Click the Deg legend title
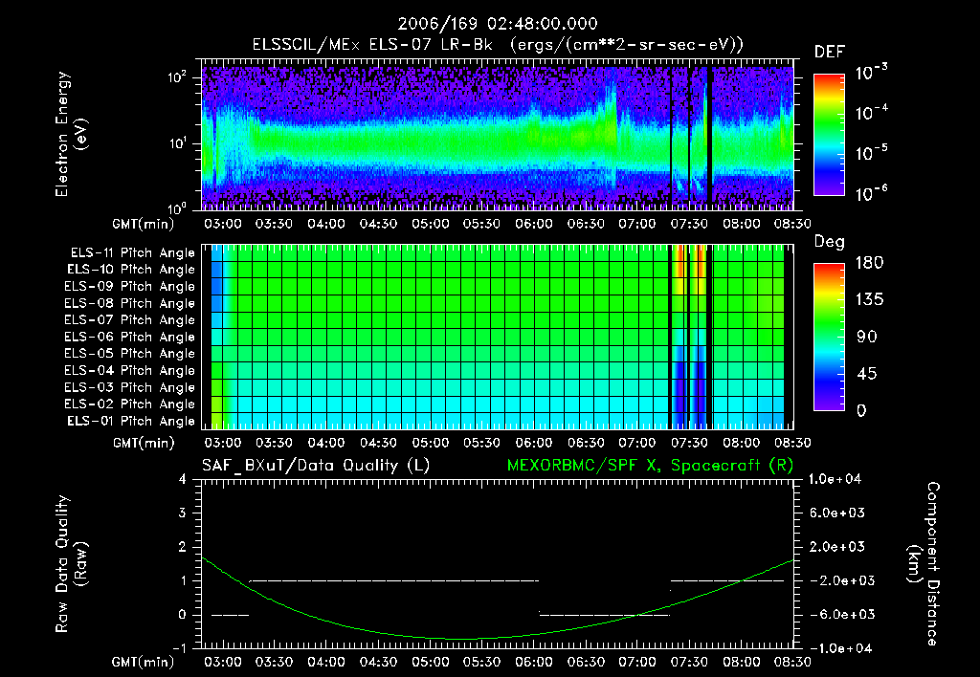Viewport: 980px width, 677px height. click(x=829, y=242)
